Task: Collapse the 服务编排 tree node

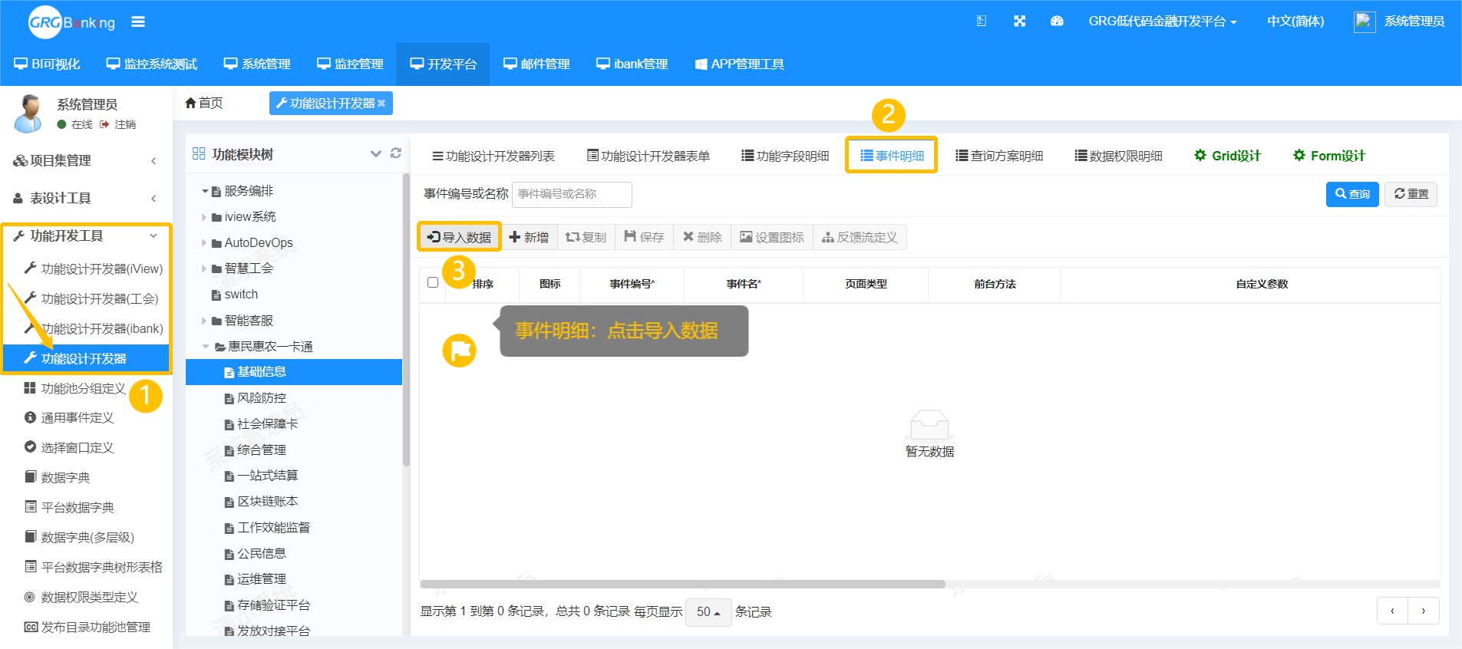Action: pos(205,191)
